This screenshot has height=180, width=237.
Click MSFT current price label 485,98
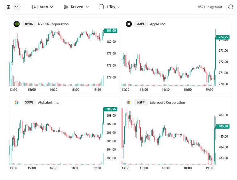223,126
